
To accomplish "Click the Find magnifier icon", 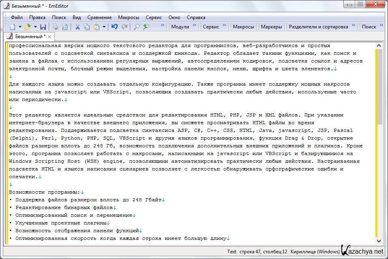I will click(x=136, y=27).
